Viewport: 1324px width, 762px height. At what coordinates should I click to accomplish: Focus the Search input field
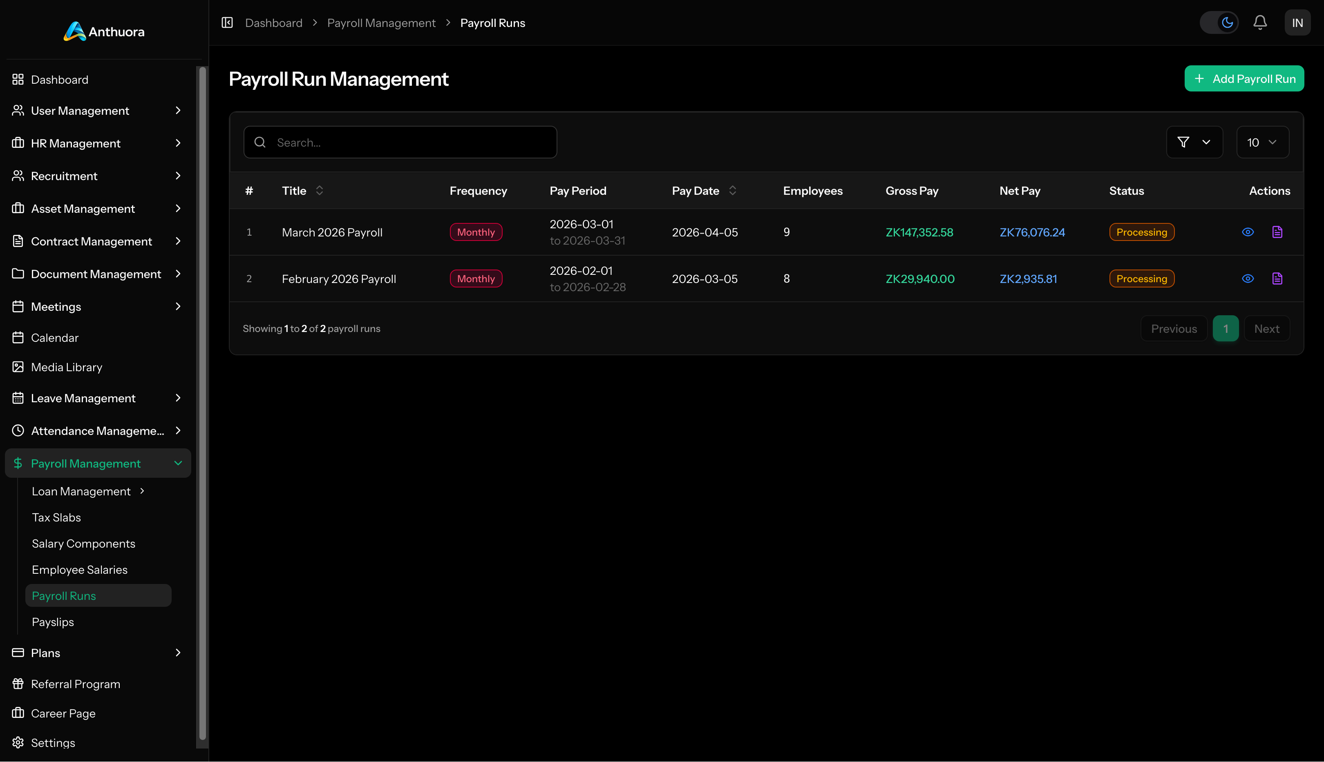[400, 142]
